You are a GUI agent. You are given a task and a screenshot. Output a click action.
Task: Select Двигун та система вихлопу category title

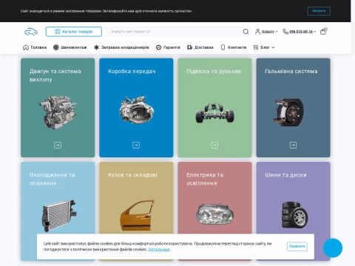pyautogui.click(x=55, y=75)
